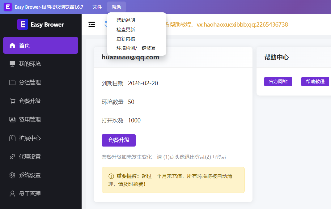Click the folder icon for 分组管理

pyautogui.click(x=12, y=83)
